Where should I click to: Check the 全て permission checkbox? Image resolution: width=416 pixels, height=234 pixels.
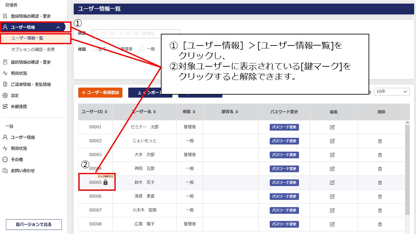(94, 49)
